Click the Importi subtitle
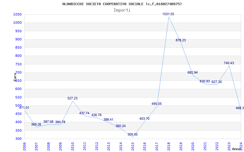 click(x=122, y=10)
